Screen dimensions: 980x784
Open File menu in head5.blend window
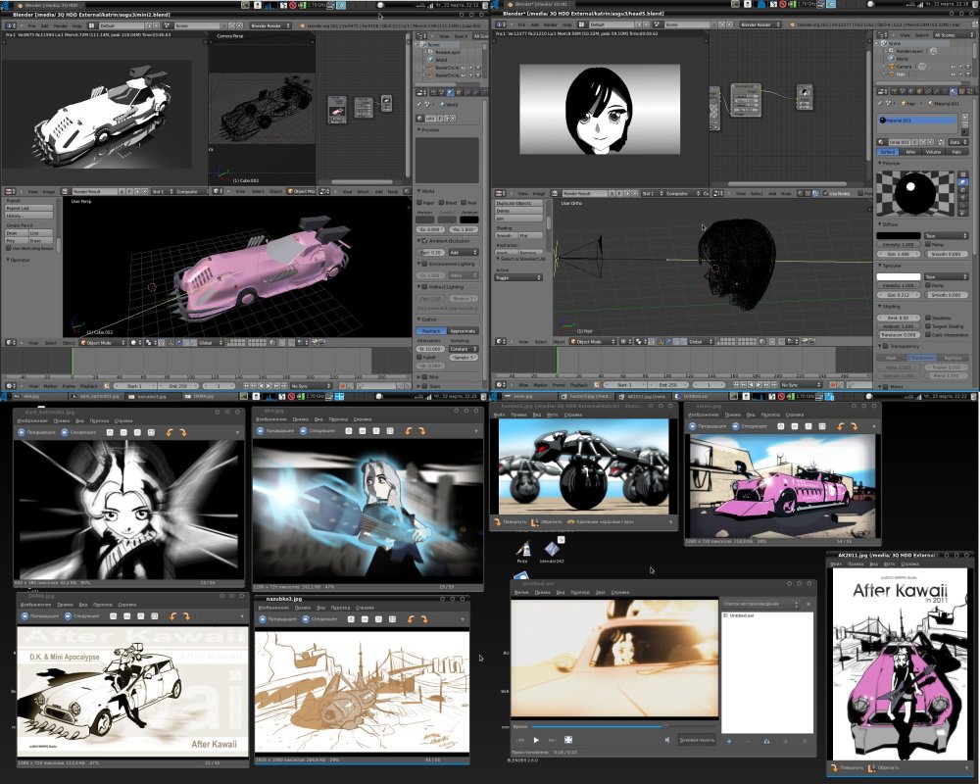click(522, 25)
